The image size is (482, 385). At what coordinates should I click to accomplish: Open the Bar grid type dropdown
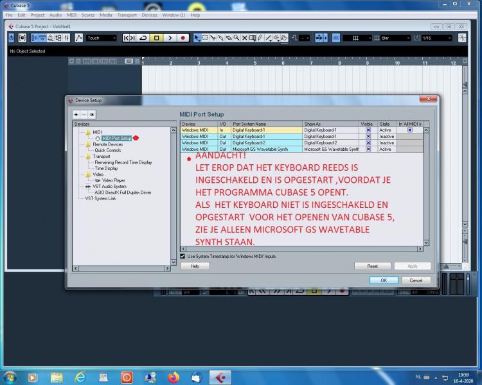[x=395, y=38]
